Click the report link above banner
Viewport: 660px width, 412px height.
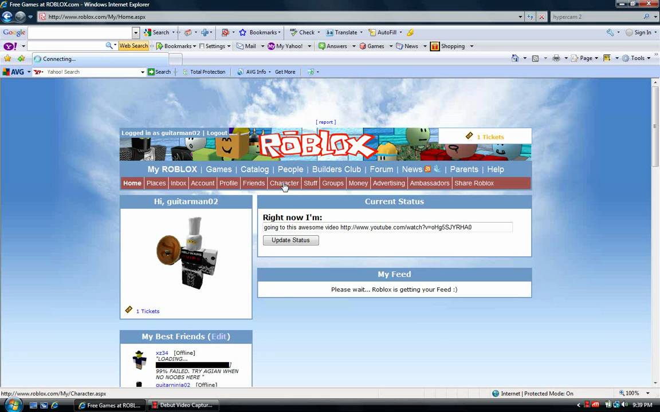pos(326,122)
